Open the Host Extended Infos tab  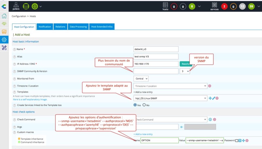tap(102, 27)
